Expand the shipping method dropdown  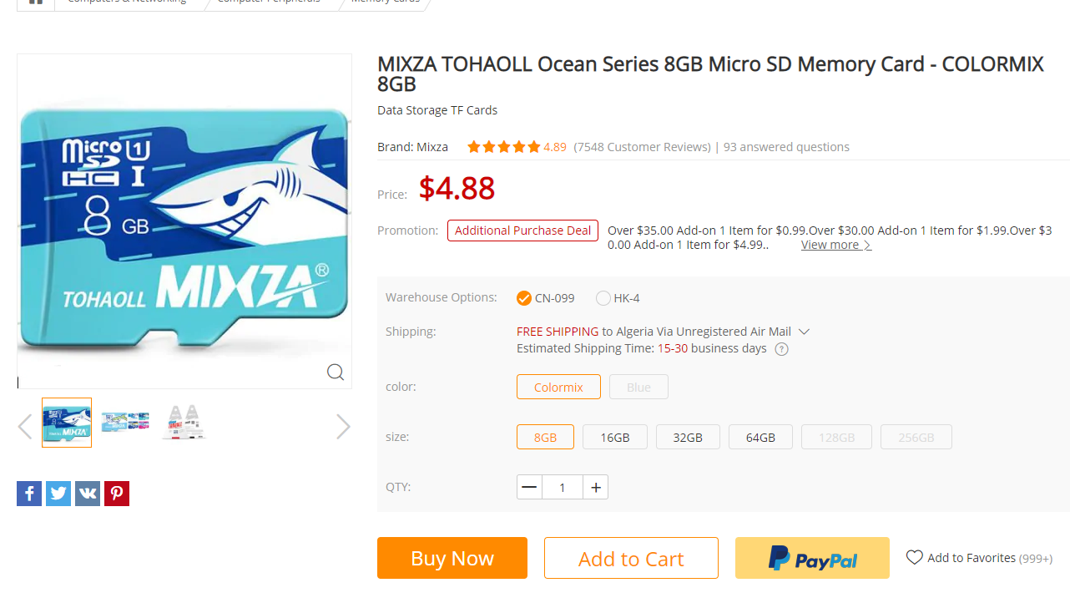[x=804, y=332]
